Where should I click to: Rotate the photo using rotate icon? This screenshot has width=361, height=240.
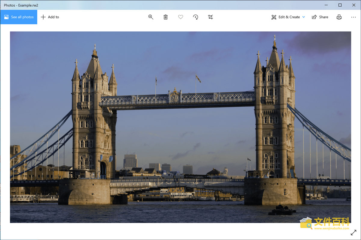point(195,17)
